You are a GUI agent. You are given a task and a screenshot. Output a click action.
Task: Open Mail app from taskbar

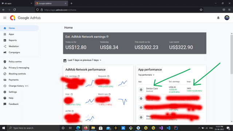(x=108, y=128)
